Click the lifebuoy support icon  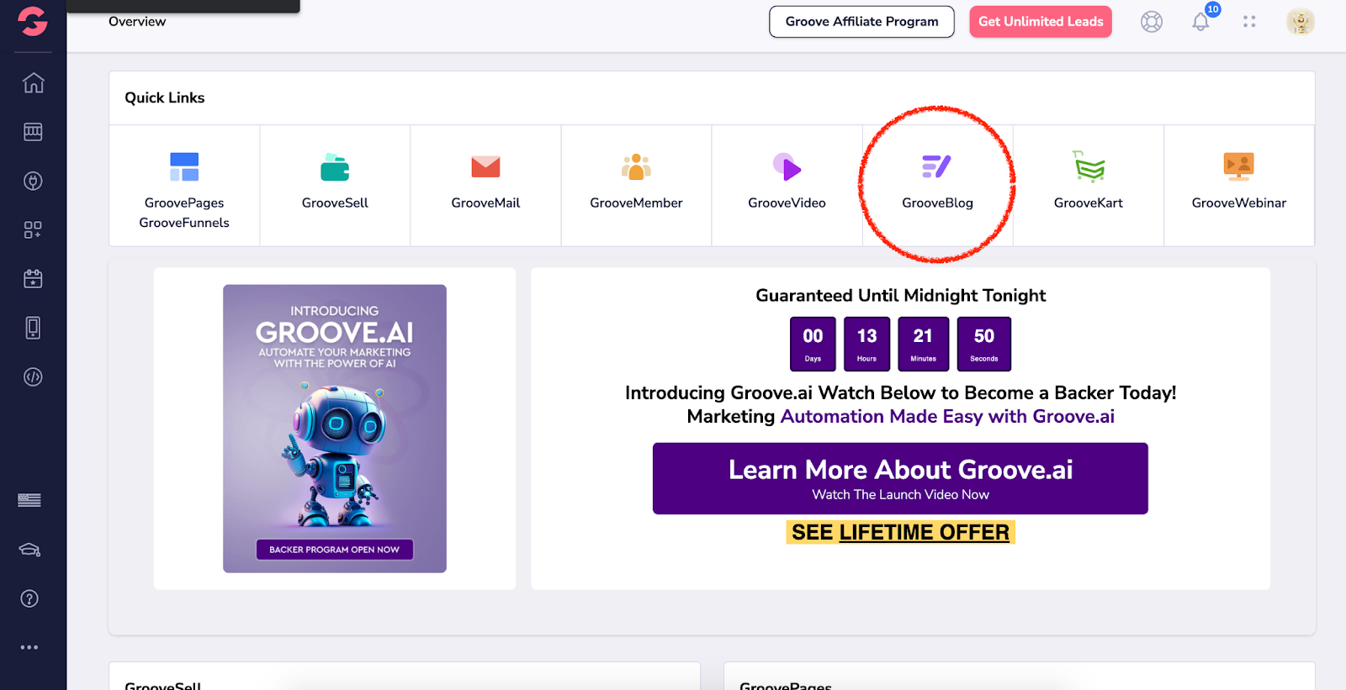pyautogui.click(x=1152, y=22)
